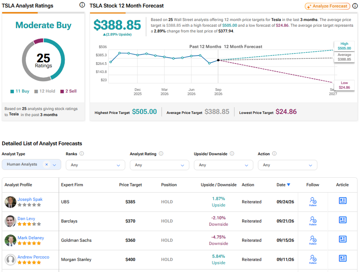The width and height of the screenshot is (359, 272).
Task: Open the Ranks dropdown
Action: click(95, 165)
